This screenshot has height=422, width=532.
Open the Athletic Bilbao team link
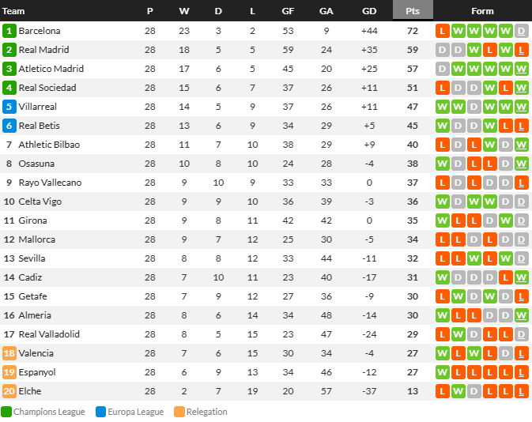(x=49, y=145)
